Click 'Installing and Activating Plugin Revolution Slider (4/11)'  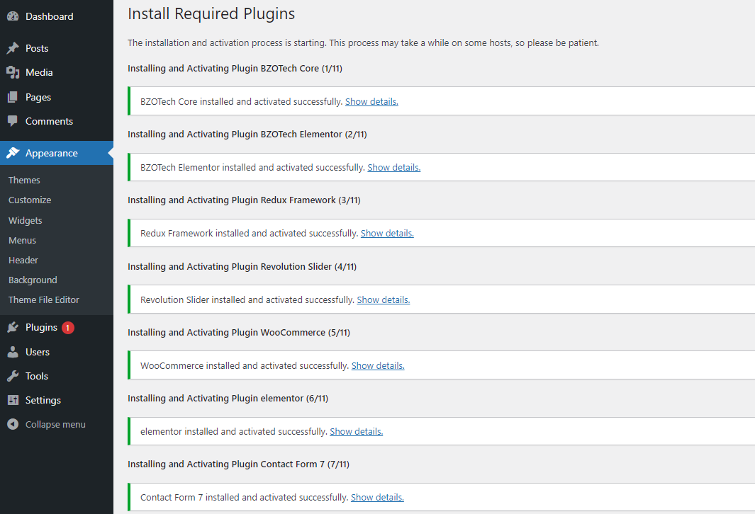[242, 266]
